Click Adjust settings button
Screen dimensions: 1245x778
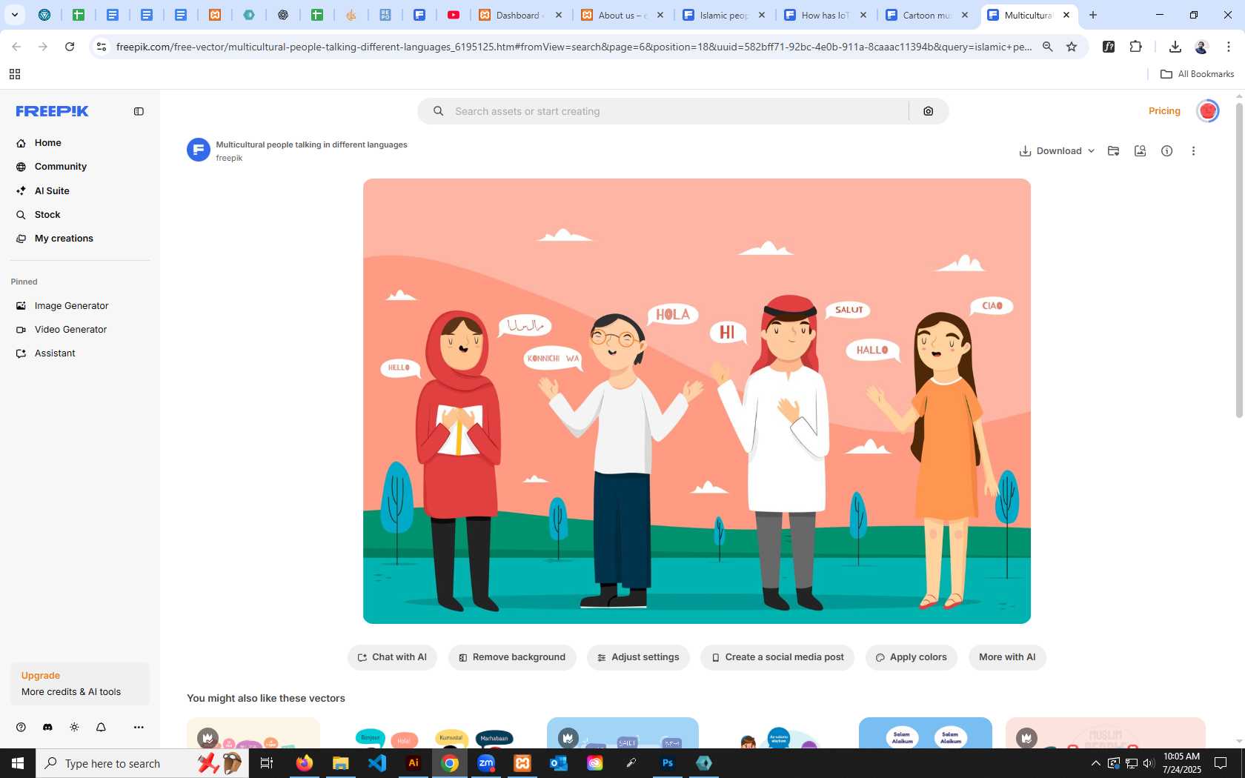[638, 657]
